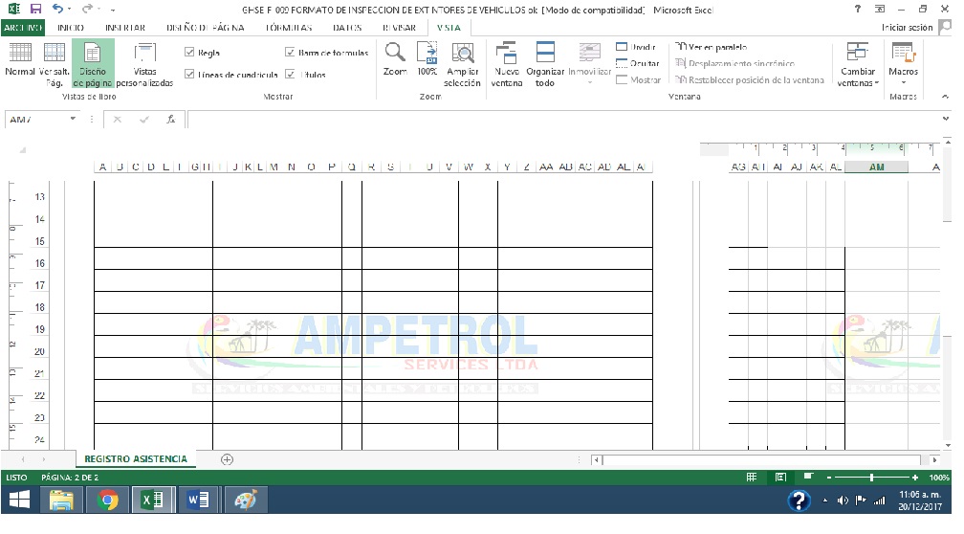Open Page Break Preview (Ver salt. Pág.)

coord(55,65)
